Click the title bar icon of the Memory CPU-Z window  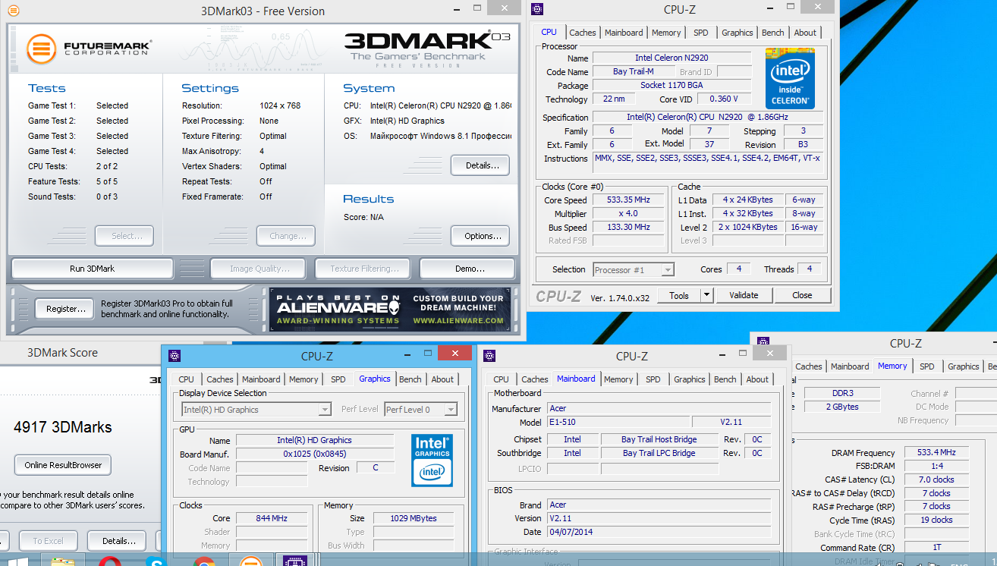coord(763,342)
